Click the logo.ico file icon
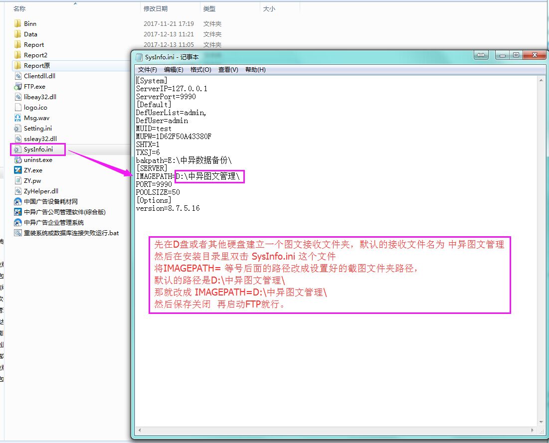Screen dimensions: 549x443 click(x=18, y=108)
